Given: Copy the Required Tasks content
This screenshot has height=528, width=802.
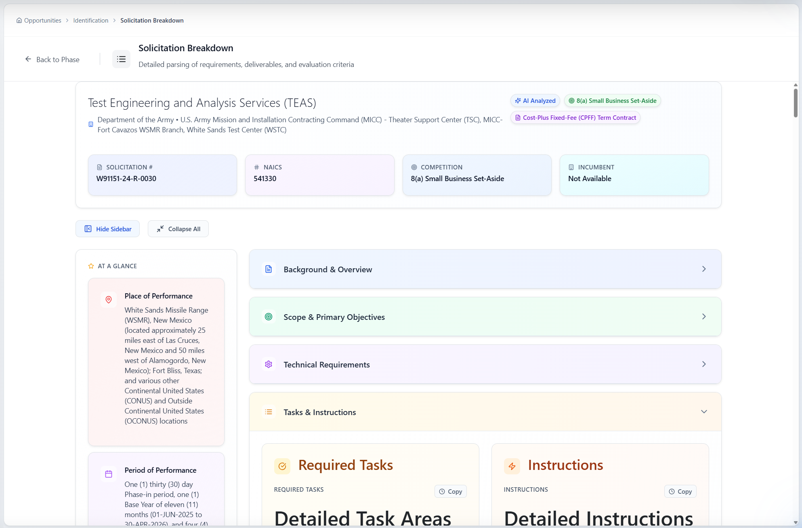Looking at the screenshot, I should (450, 491).
